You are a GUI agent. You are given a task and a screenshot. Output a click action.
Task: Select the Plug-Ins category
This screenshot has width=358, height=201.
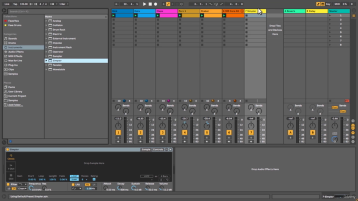coord(13,65)
